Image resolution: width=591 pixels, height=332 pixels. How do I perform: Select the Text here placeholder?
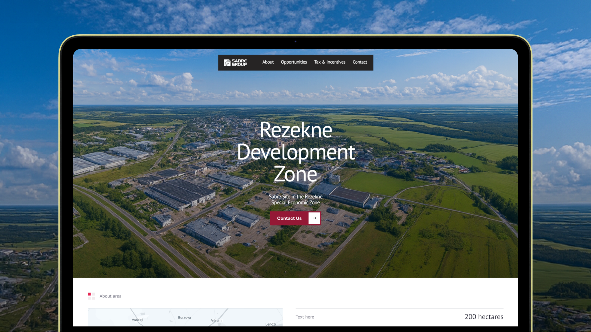305,317
